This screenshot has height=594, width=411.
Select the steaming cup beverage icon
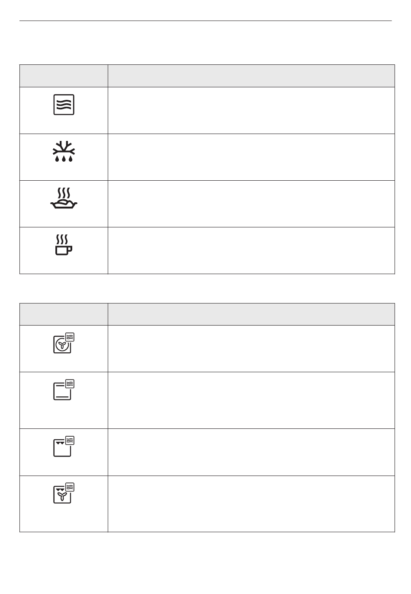pos(64,245)
